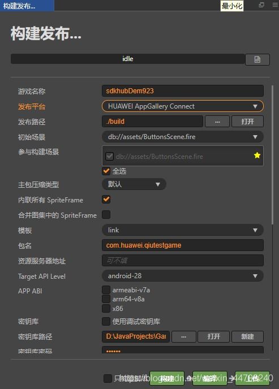
Task: Enable use debug keystore checkbox
Action: click(106, 321)
